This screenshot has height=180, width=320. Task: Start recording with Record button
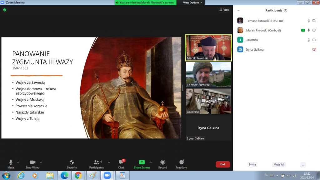click(162, 164)
